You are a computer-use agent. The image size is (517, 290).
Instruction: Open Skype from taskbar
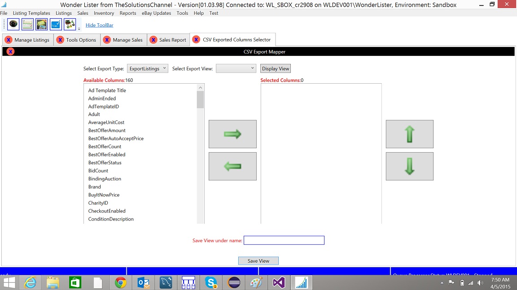[211, 282]
